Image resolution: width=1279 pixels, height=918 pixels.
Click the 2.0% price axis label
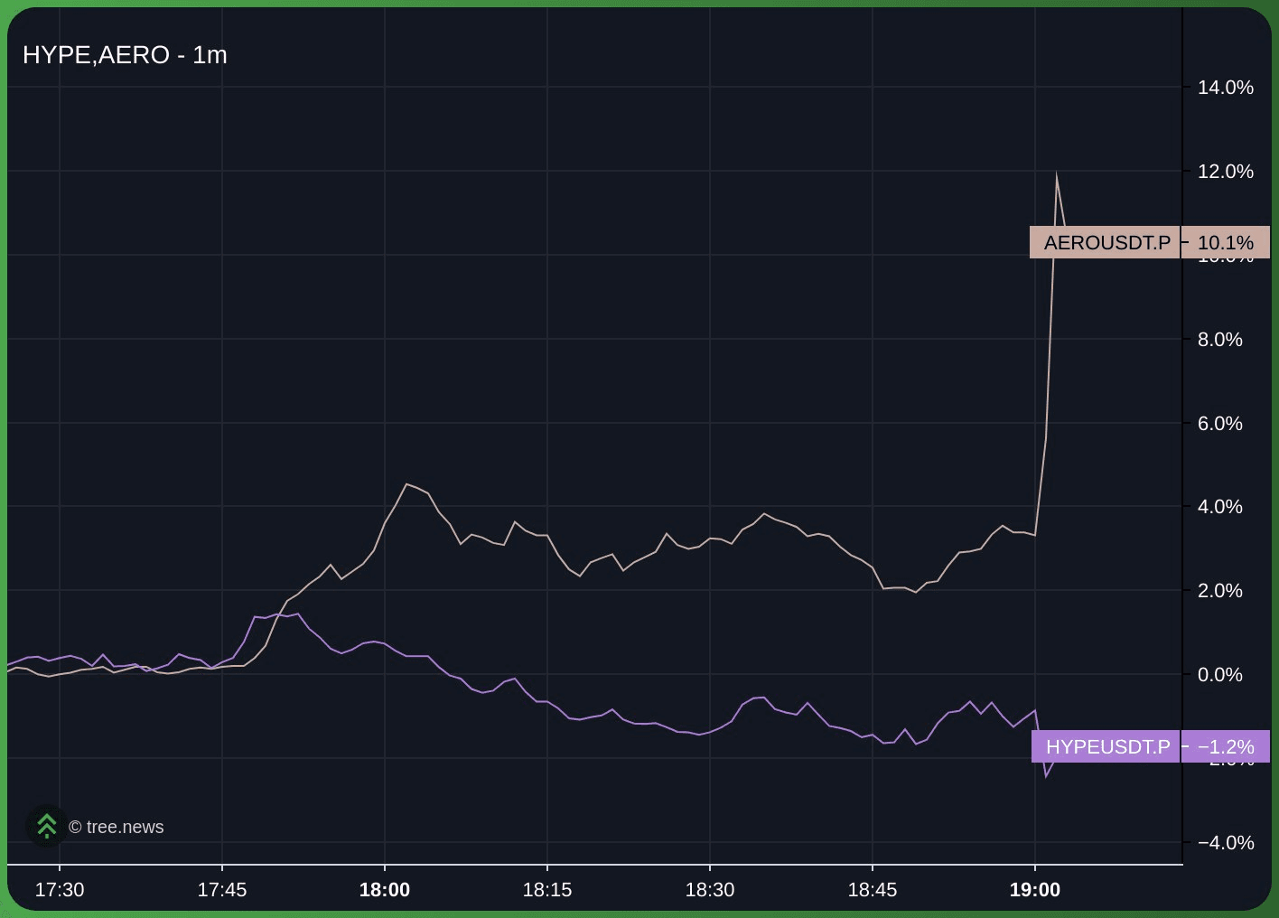[x=1220, y=591]
